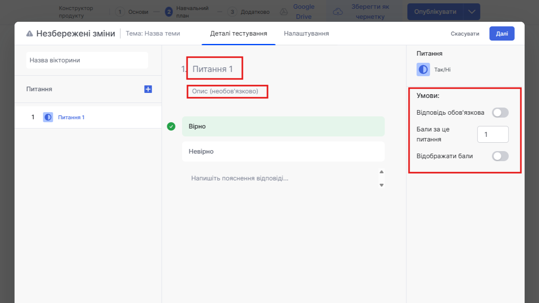Screen dimensions: 539x303
Task: Click the Скасувати link
Action: pyautogui.click(x=465, y=33)
